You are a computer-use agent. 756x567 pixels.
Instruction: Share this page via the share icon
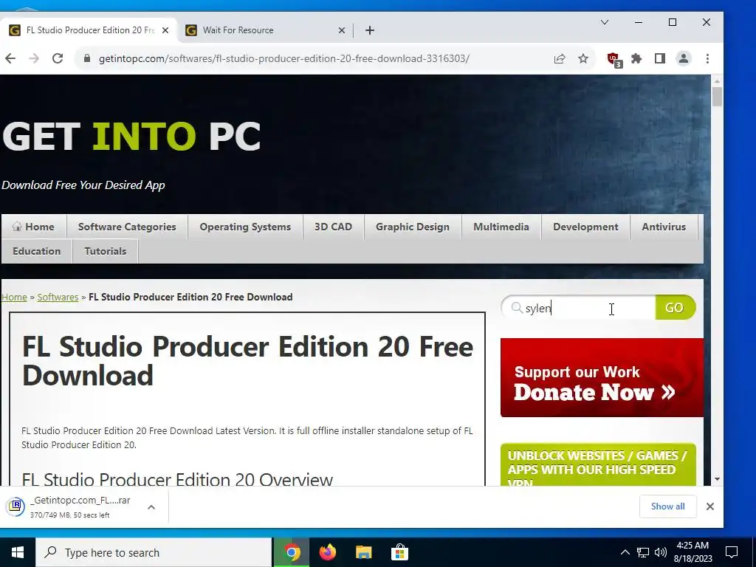pyautogui.click(x=560, y=59)
